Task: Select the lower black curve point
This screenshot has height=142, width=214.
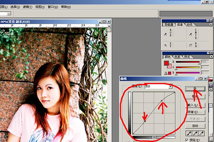Action: [145, 121]
